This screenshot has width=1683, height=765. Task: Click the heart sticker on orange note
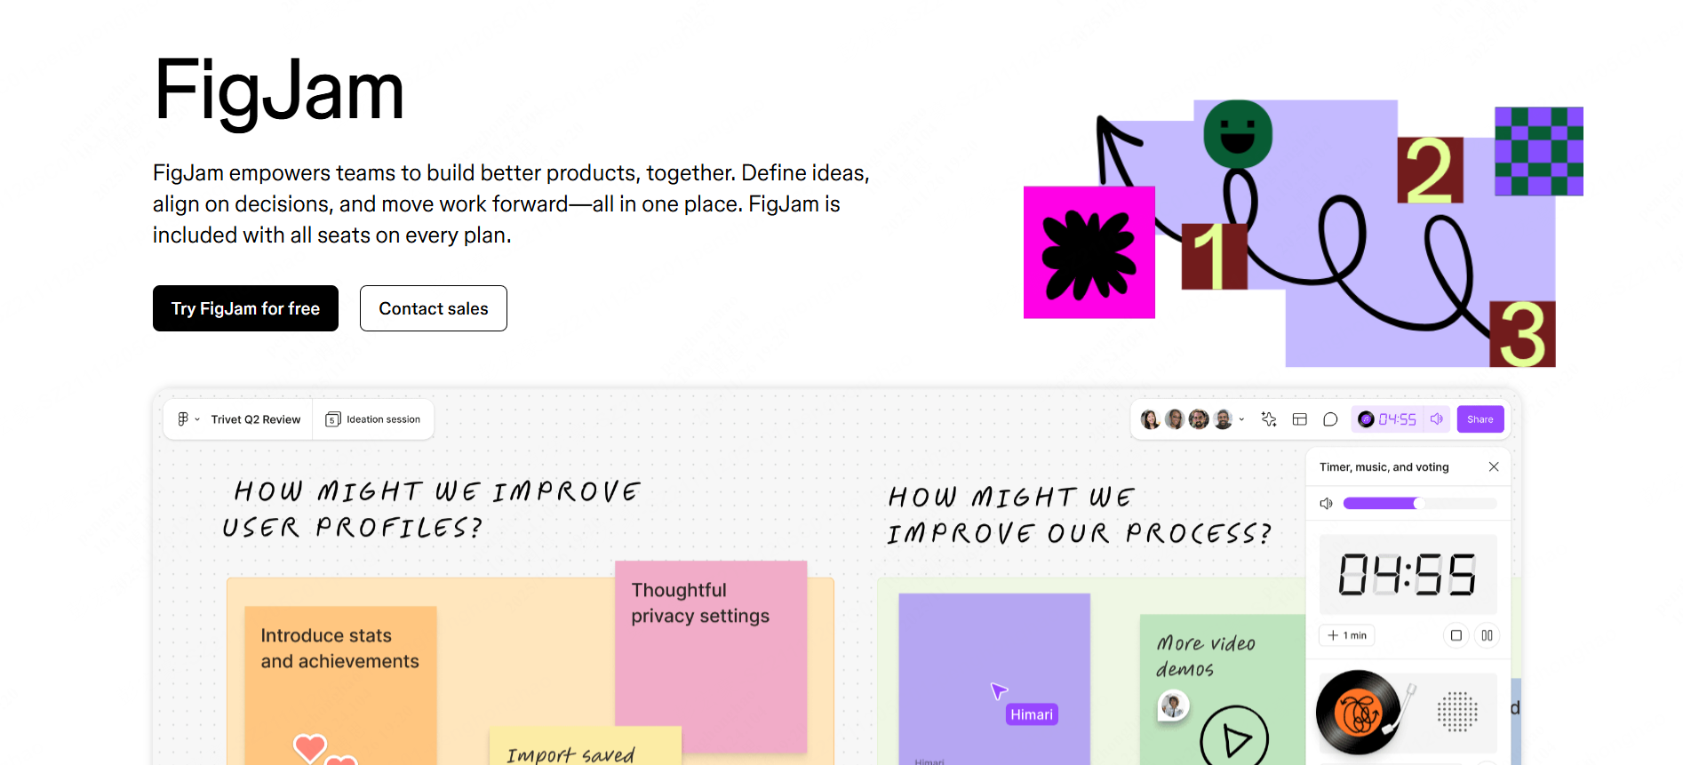[310, 747]
